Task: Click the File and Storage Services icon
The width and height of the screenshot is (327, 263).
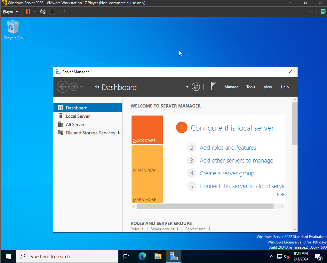Action: pos(61,132)
